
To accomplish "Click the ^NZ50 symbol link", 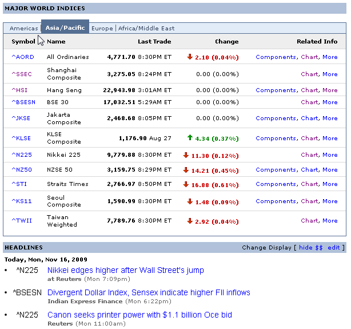I will (x=22, y=170).
